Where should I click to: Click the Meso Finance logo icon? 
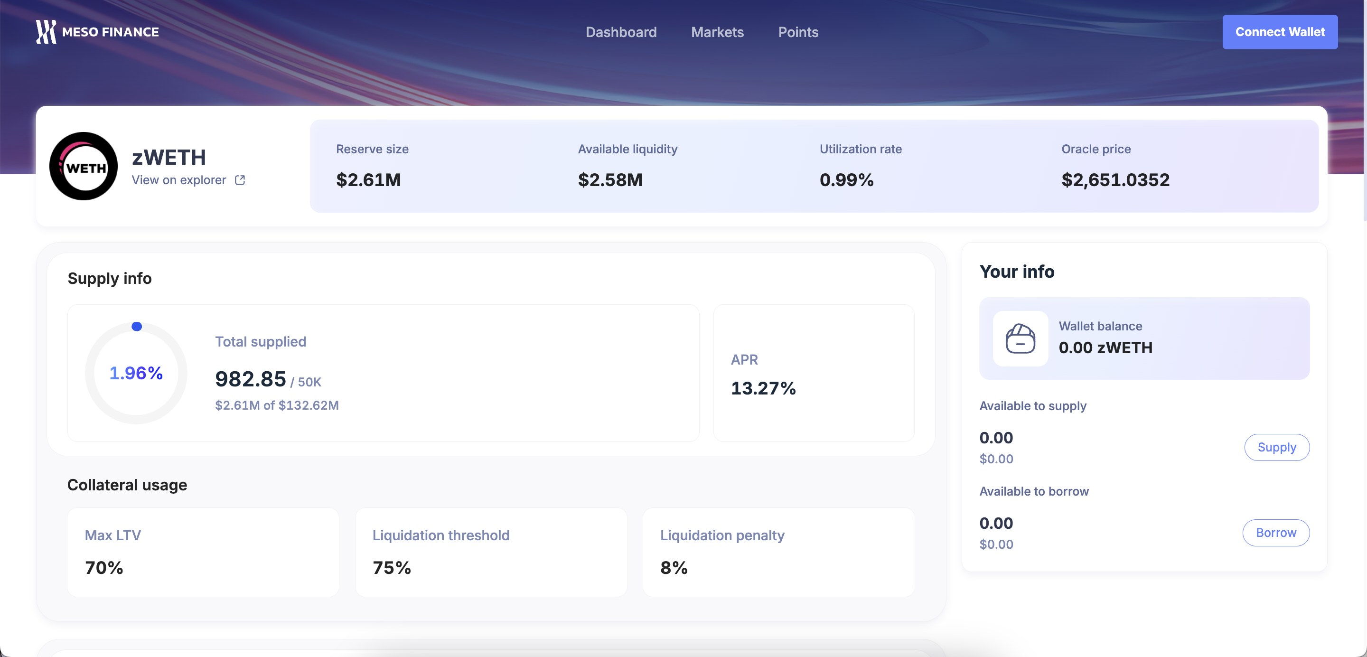(x=46, y=32)
